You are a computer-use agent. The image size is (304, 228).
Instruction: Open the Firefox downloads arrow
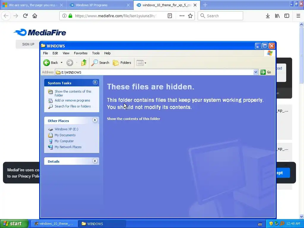(x=268, y=16)
